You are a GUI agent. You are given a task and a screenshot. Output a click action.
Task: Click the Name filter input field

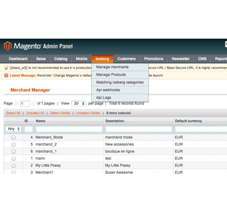69,129
